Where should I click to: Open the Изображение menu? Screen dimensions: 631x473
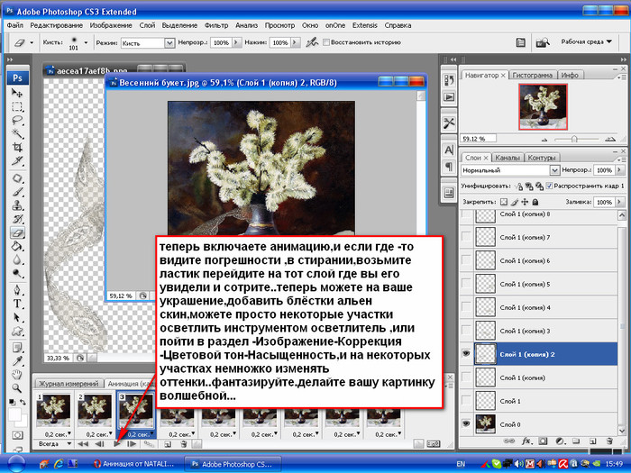click(x=111, y=25)
